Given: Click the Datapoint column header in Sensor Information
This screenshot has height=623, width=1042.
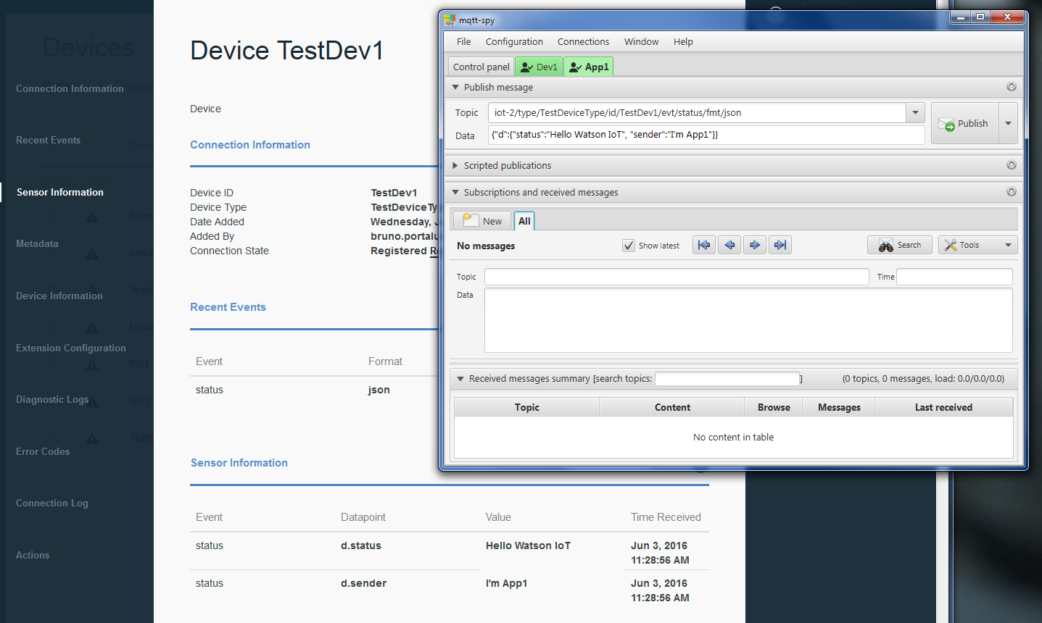Looking at the screenshot, I should coord(363,517).
